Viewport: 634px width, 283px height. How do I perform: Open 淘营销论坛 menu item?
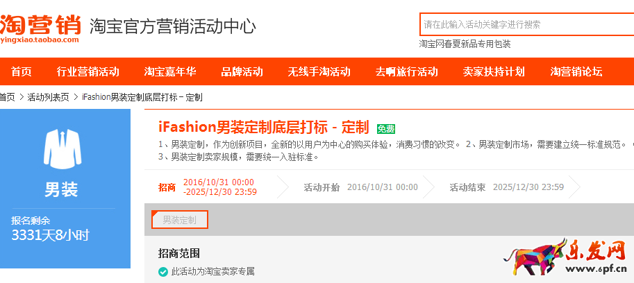[576, 72]
